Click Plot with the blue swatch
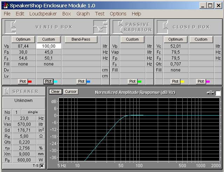 click(81, 82)
